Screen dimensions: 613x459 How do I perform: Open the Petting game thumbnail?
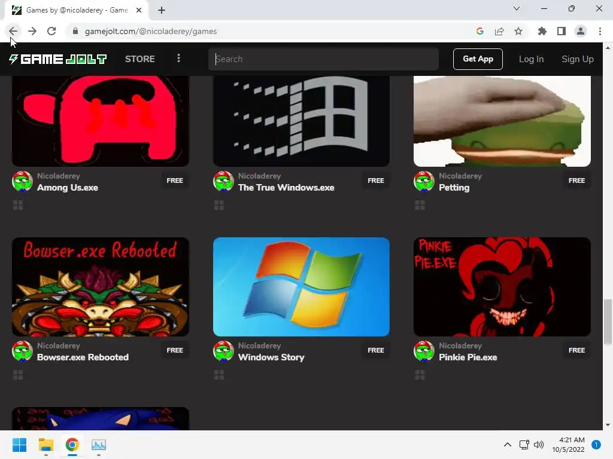pos(502,121)
